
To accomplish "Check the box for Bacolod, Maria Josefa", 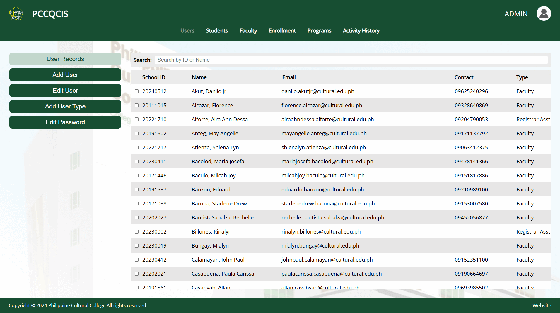I will tap(136, 162).
